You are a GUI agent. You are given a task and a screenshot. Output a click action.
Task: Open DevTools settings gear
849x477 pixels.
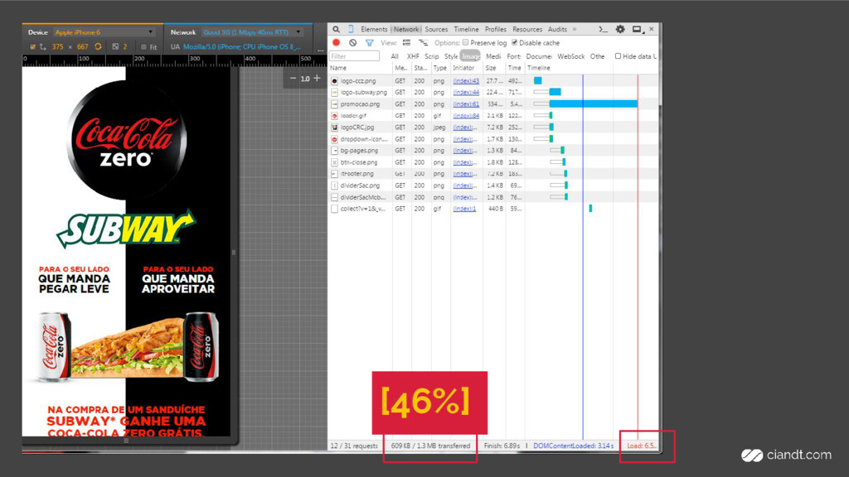click(620, 29)
